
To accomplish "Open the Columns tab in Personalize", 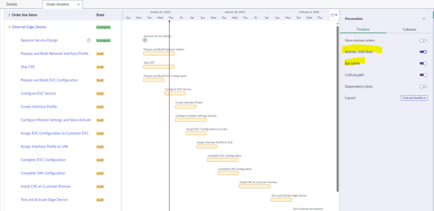I will pos(409,29).
